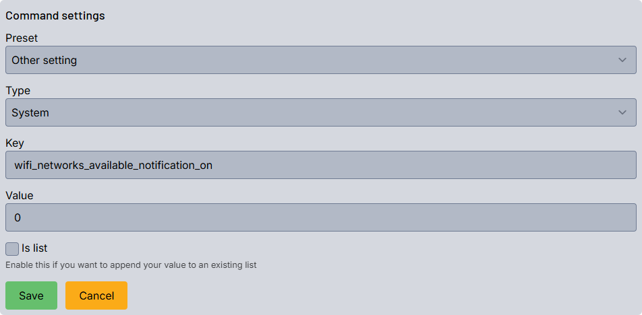Enable the Is list checkbox
Viewport: 642px width, 315px height.
[12, 248]
